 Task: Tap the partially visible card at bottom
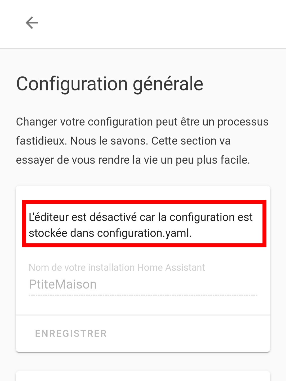(x=143, y=376)
